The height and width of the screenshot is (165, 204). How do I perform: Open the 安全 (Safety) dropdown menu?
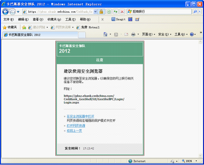click(x=165, y=34)
